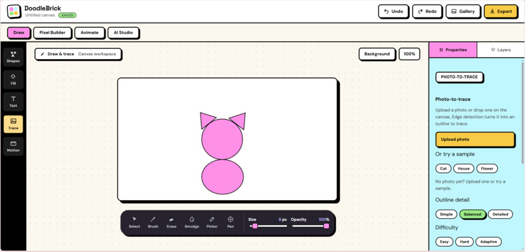This screenshot has width=525, height=252.
Task: Try the House sample photo
Action: [x=464, y=169]
